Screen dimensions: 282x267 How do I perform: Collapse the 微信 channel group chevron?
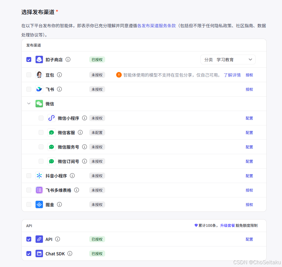tap(29, 103)
